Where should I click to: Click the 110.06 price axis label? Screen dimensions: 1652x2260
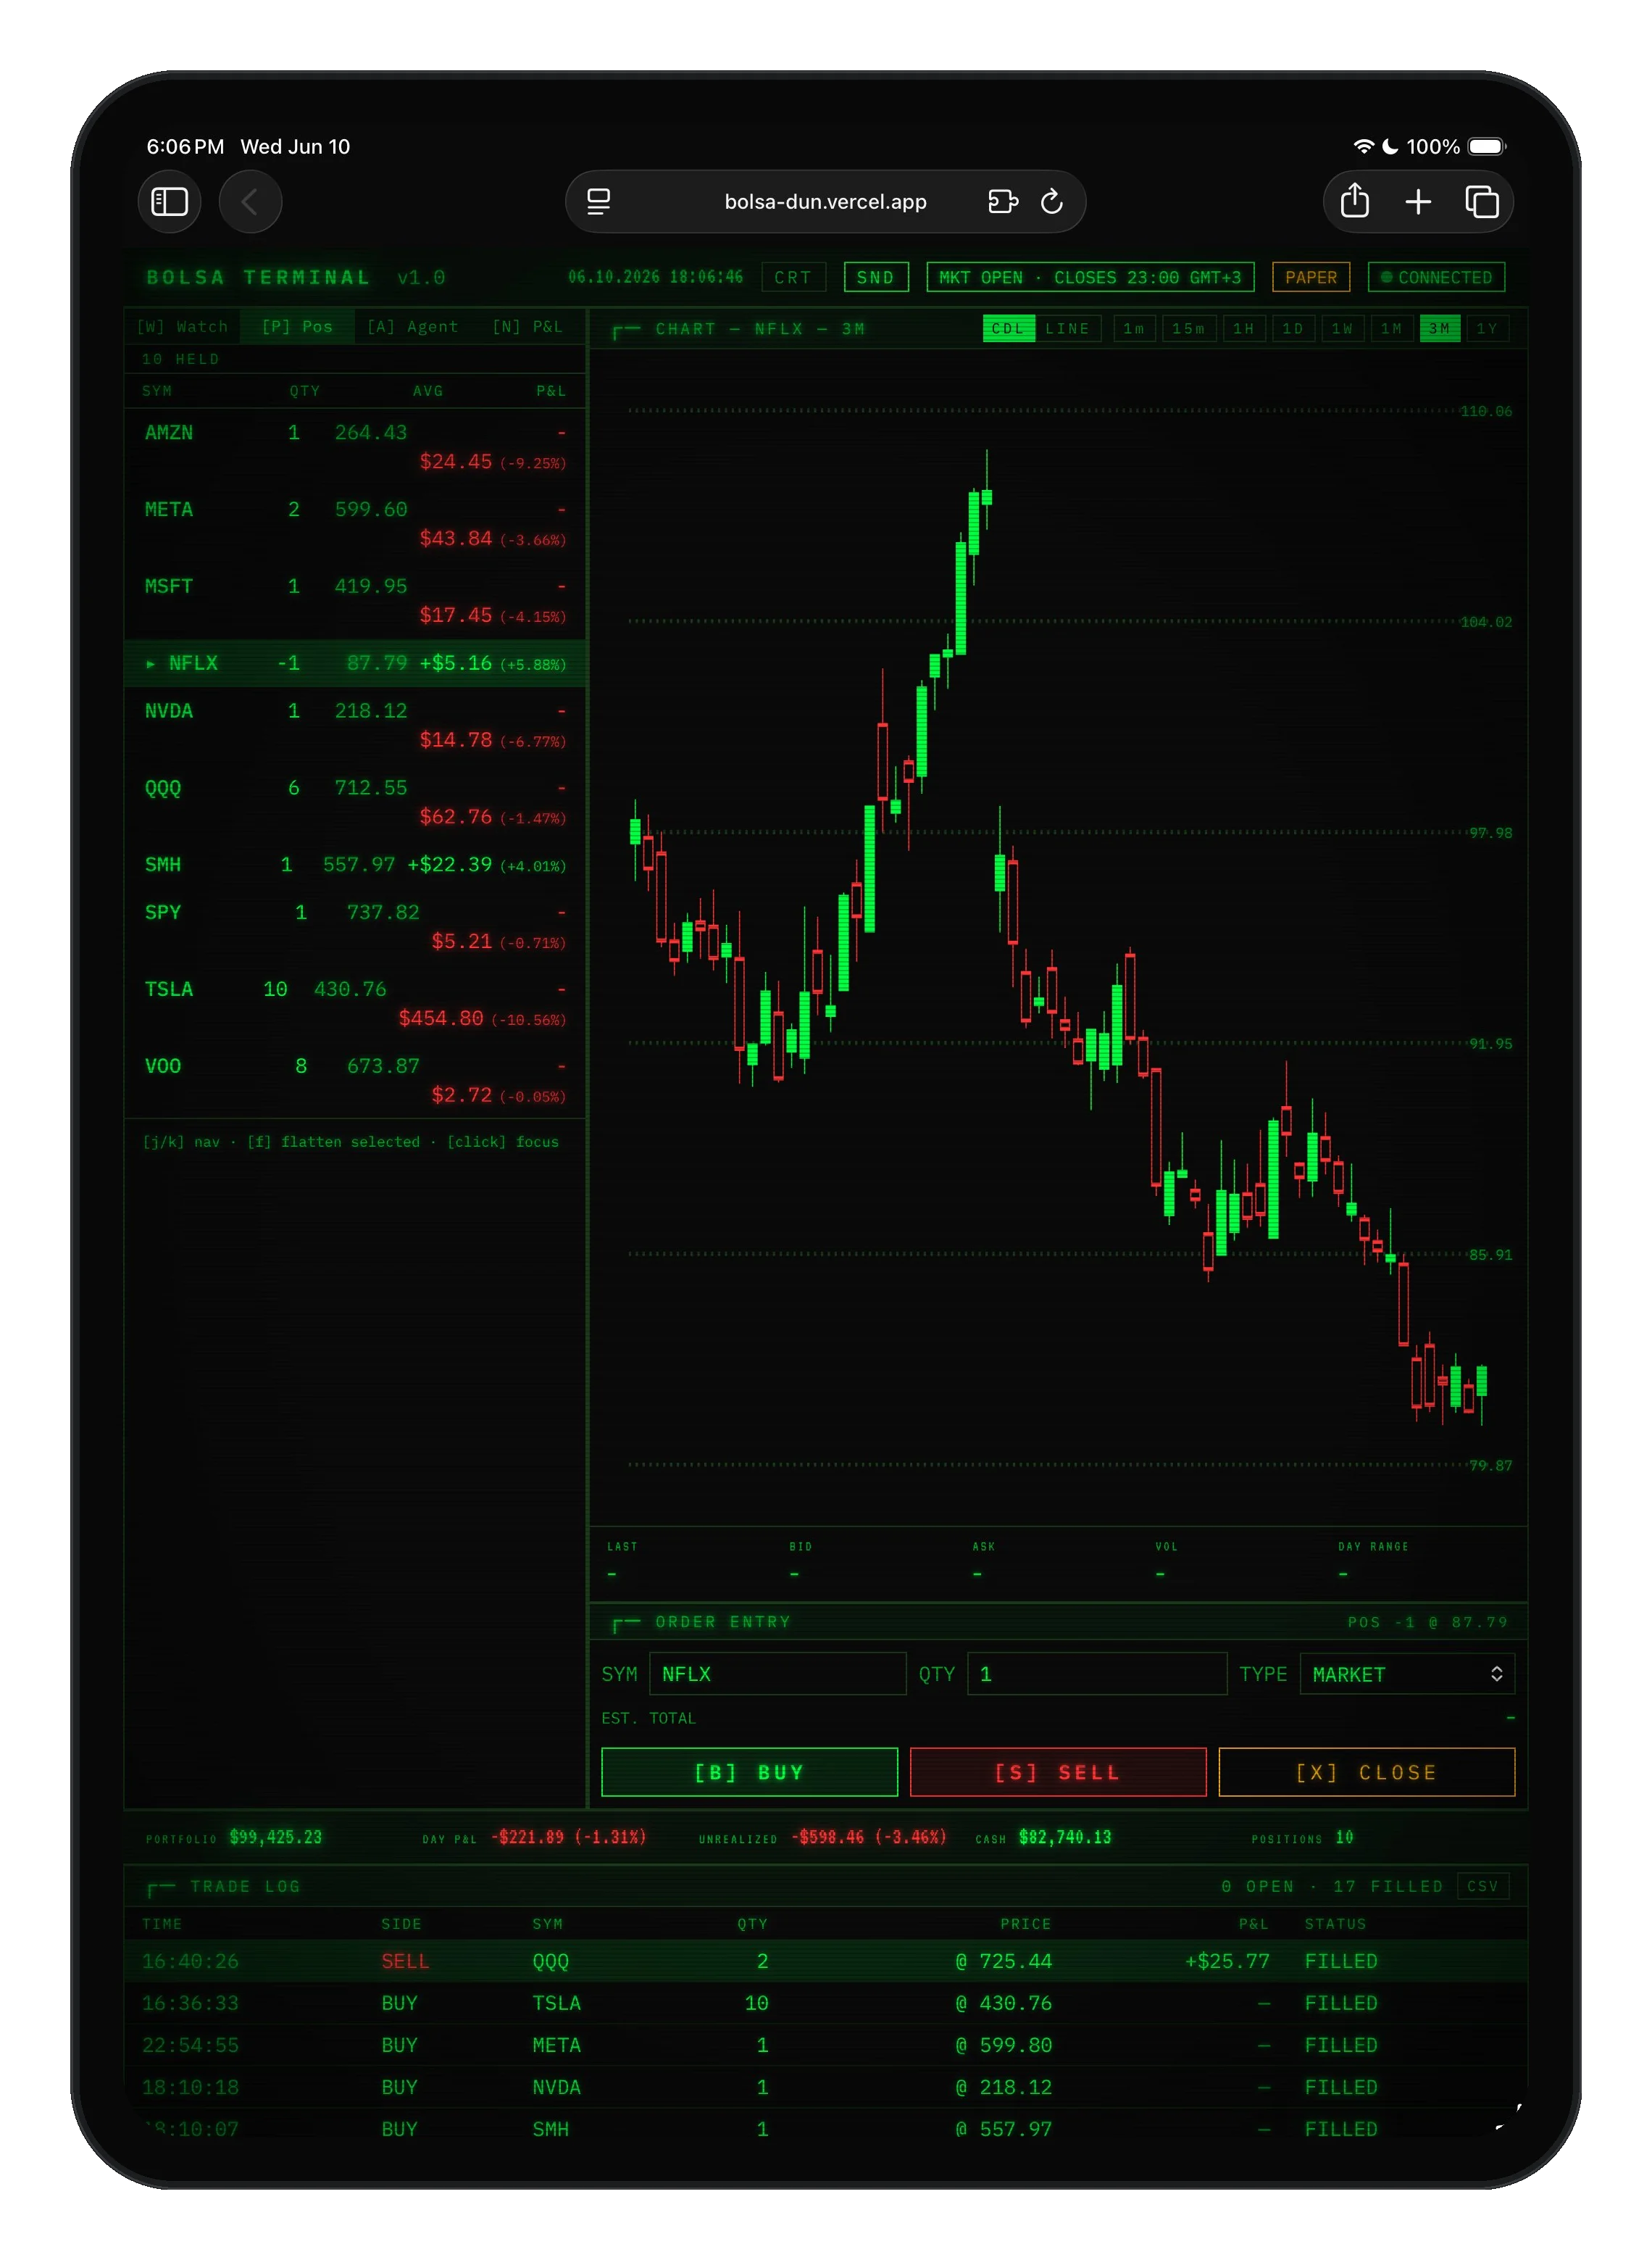click(1486, 411)
